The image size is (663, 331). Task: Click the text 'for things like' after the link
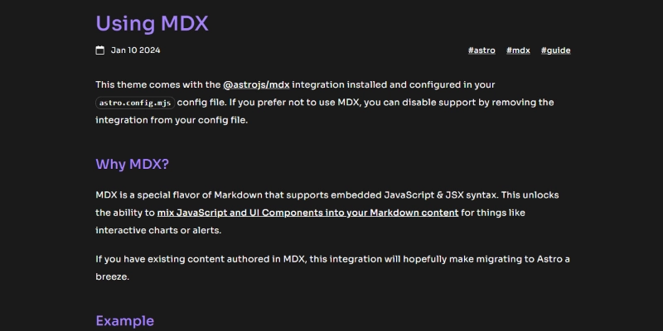pyautogui.click(x=493, y=213)
